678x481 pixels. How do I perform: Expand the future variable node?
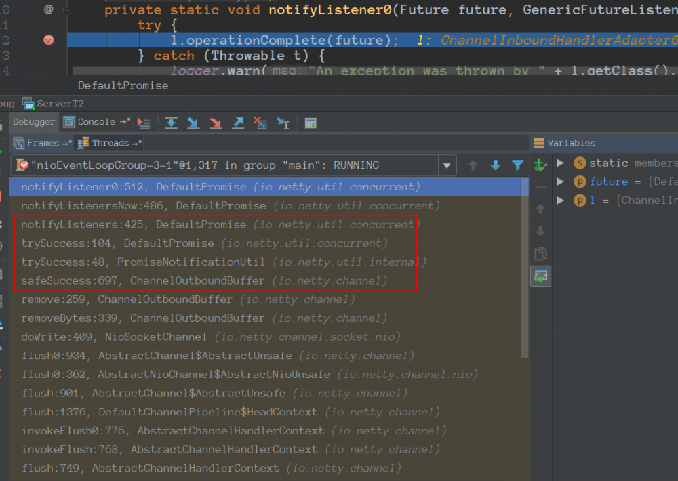tap(561, 182)
